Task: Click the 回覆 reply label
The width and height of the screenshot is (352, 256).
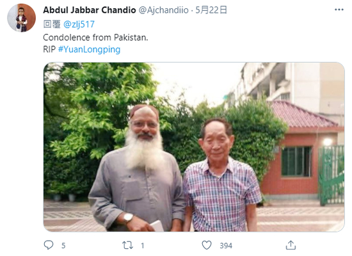Action: [x=52, y=24]
